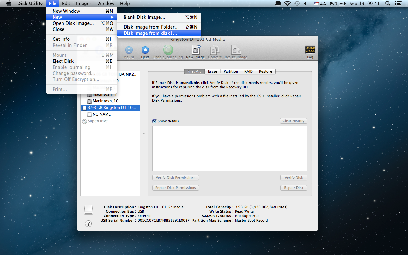Select 3.93 GB Kingston disk in sidebar

tap(110, 108)
